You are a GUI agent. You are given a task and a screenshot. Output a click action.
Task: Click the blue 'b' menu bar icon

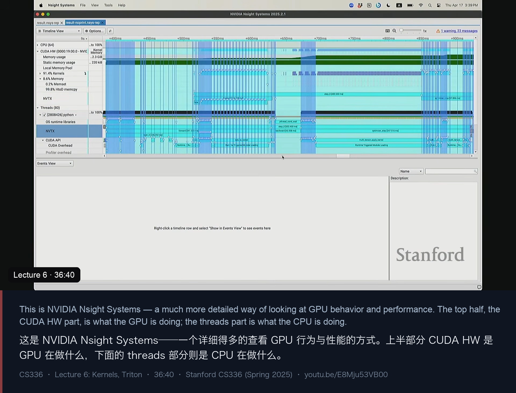pyautogui.click(x=378, y=5)
